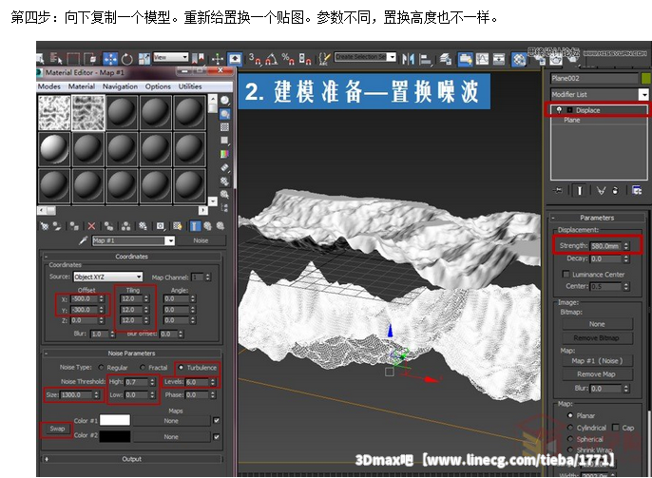Click the Remove Map button
Viewport: 652px width, 478px height.
(597, 374)
